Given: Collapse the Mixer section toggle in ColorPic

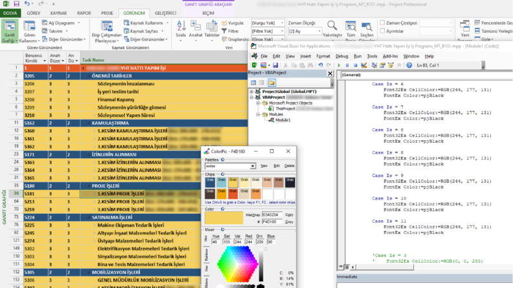Looking at the screenshot, I should click(x=223, y=229).
